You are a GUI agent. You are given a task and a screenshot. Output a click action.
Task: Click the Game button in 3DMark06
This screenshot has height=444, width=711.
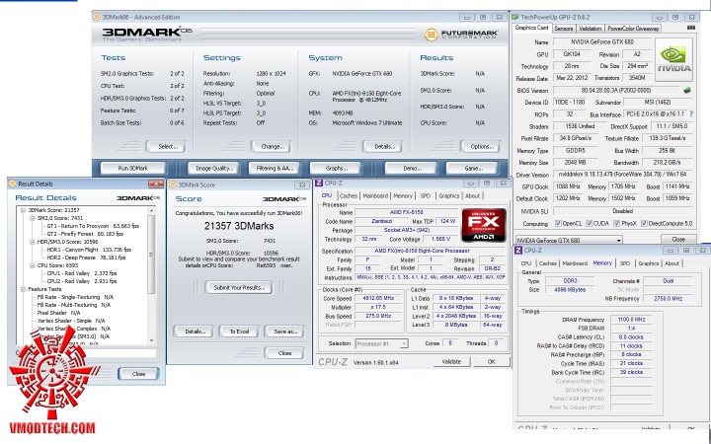tap(472, 168)
